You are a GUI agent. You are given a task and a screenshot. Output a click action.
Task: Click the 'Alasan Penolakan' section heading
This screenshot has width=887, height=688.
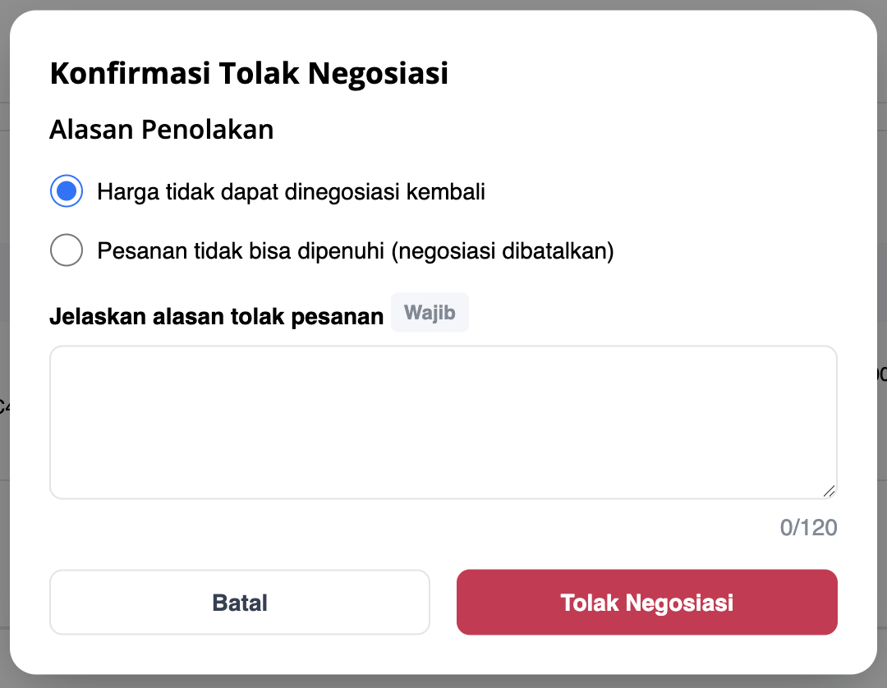(162, 130)
